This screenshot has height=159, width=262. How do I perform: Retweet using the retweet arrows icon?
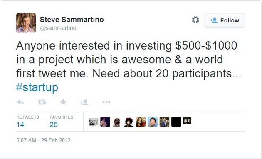(42, 102)
